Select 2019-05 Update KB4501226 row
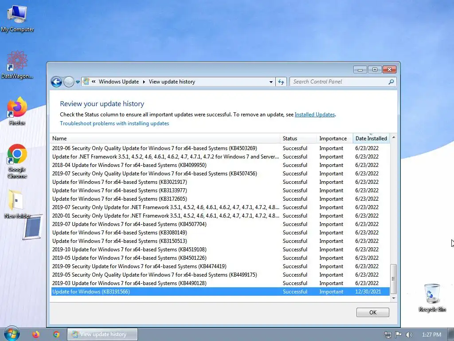 (x=220, y=258)
